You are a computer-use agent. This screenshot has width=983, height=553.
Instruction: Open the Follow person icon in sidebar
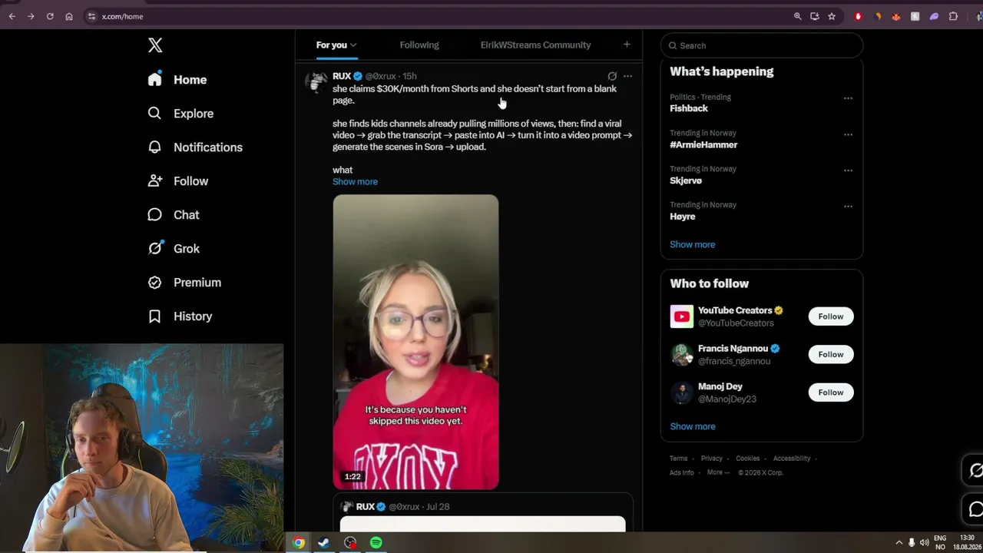tap(155, 180)
